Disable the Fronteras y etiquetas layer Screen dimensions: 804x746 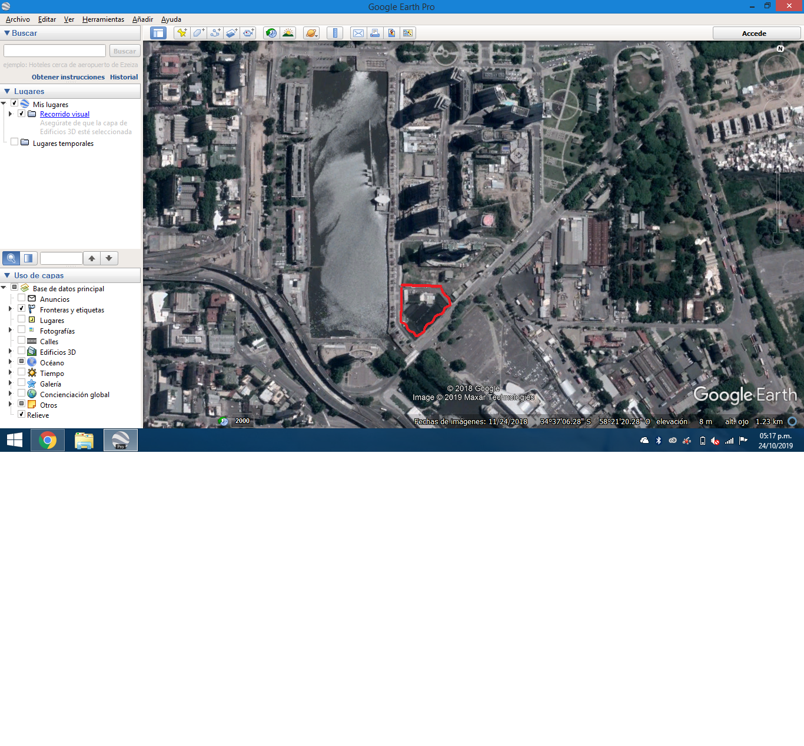point(21,308)
